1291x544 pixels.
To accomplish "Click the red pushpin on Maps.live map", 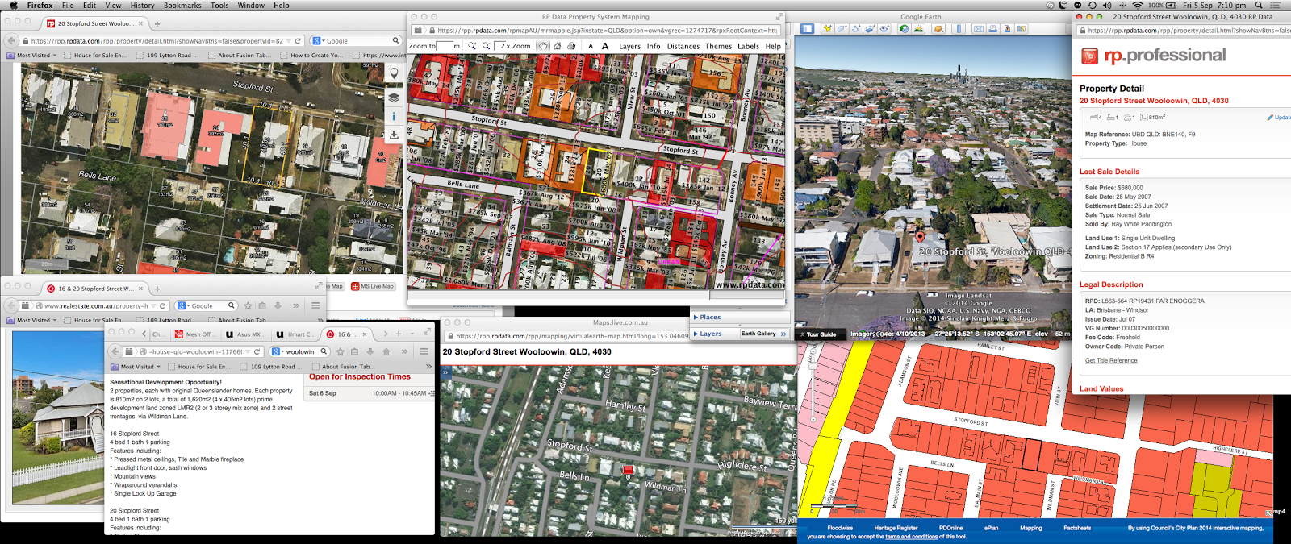I will point(628,471).
